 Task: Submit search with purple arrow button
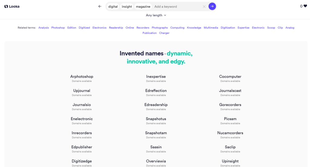(212, 6)
